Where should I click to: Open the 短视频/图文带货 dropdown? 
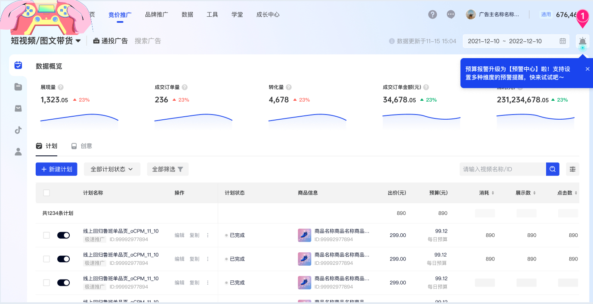(46, 41)
